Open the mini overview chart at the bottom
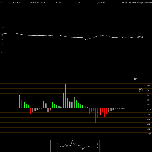152x152 pixels. click(x=75, y=146)
